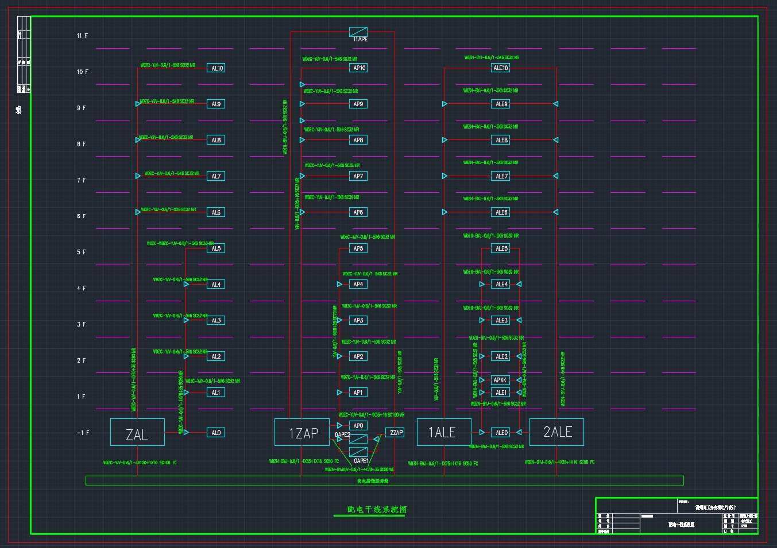This screenshot has width=777, height=548.
Task: Select the large ZAL distribution box
Action: [x=137, y=432]
